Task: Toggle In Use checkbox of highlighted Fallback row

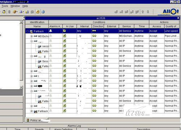Action: pos(64,31)
